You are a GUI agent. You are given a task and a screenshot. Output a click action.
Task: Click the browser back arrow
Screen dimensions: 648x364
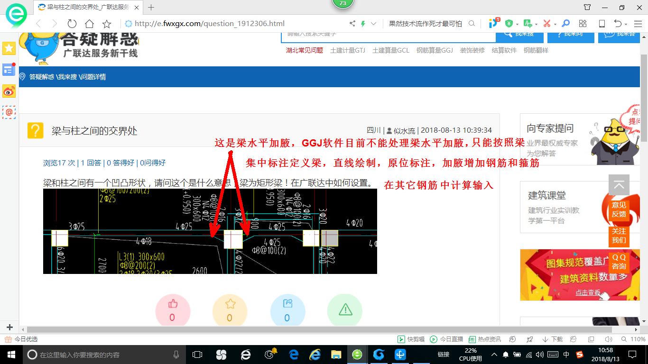point(38,24)
